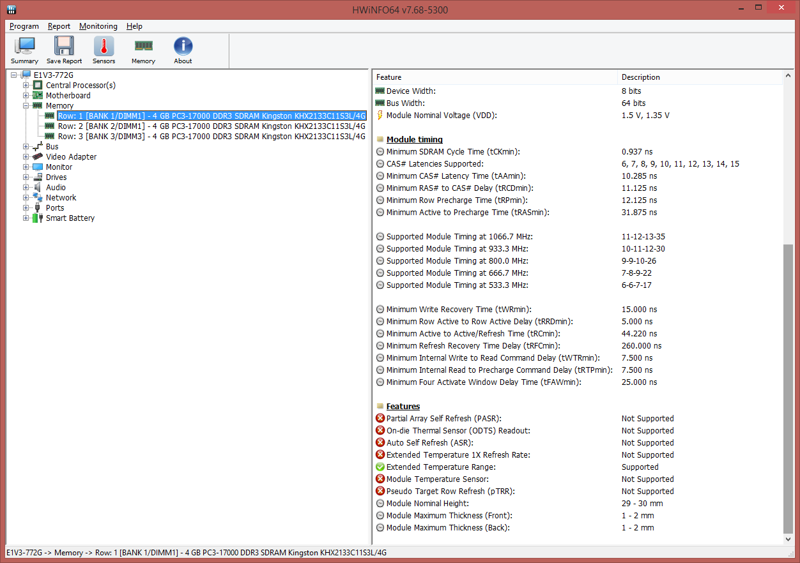
Task: Click the Drives tree node icon
Action: coord(38,177)
